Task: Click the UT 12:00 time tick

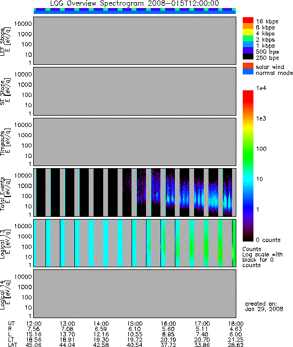Action: point(34,323)
